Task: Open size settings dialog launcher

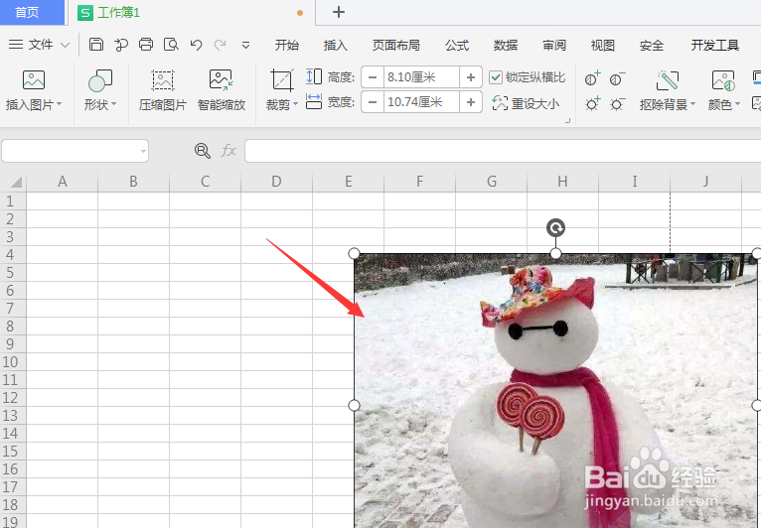Action: pos(568,121)
